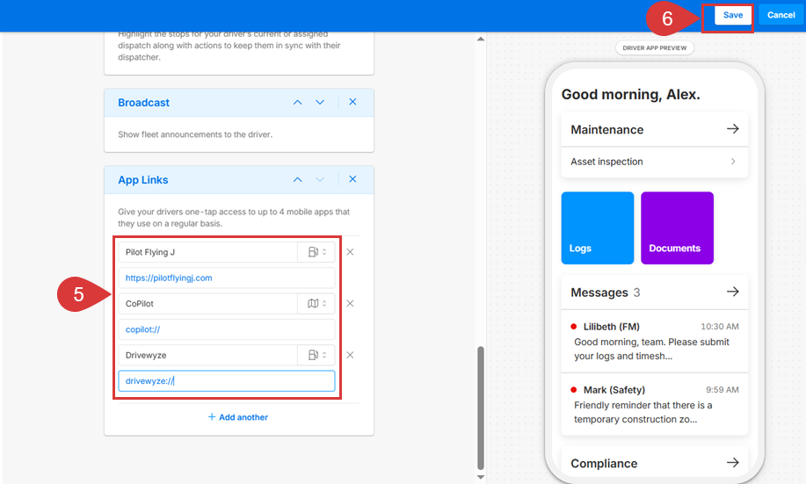Open icon picker for Pilot Flying J
This screenshot has width=806, height=484.
[x=316, y=252]
